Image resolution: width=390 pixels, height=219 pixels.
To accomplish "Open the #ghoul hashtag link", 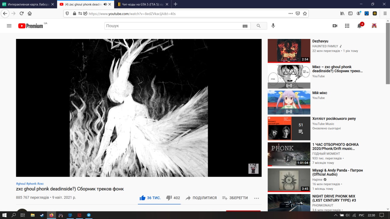I will (x=21, y=184).
